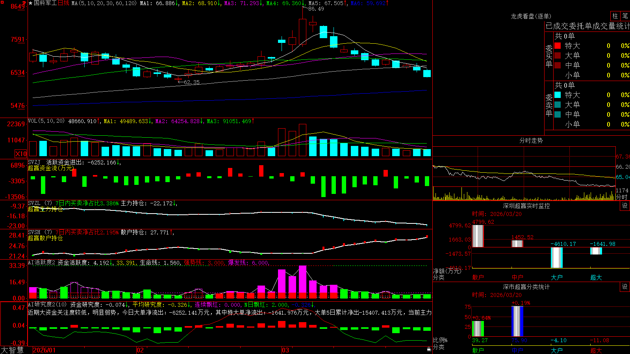Switch order view to 笔 tick mode
630x354 pixels.
(x=625, y=16)
